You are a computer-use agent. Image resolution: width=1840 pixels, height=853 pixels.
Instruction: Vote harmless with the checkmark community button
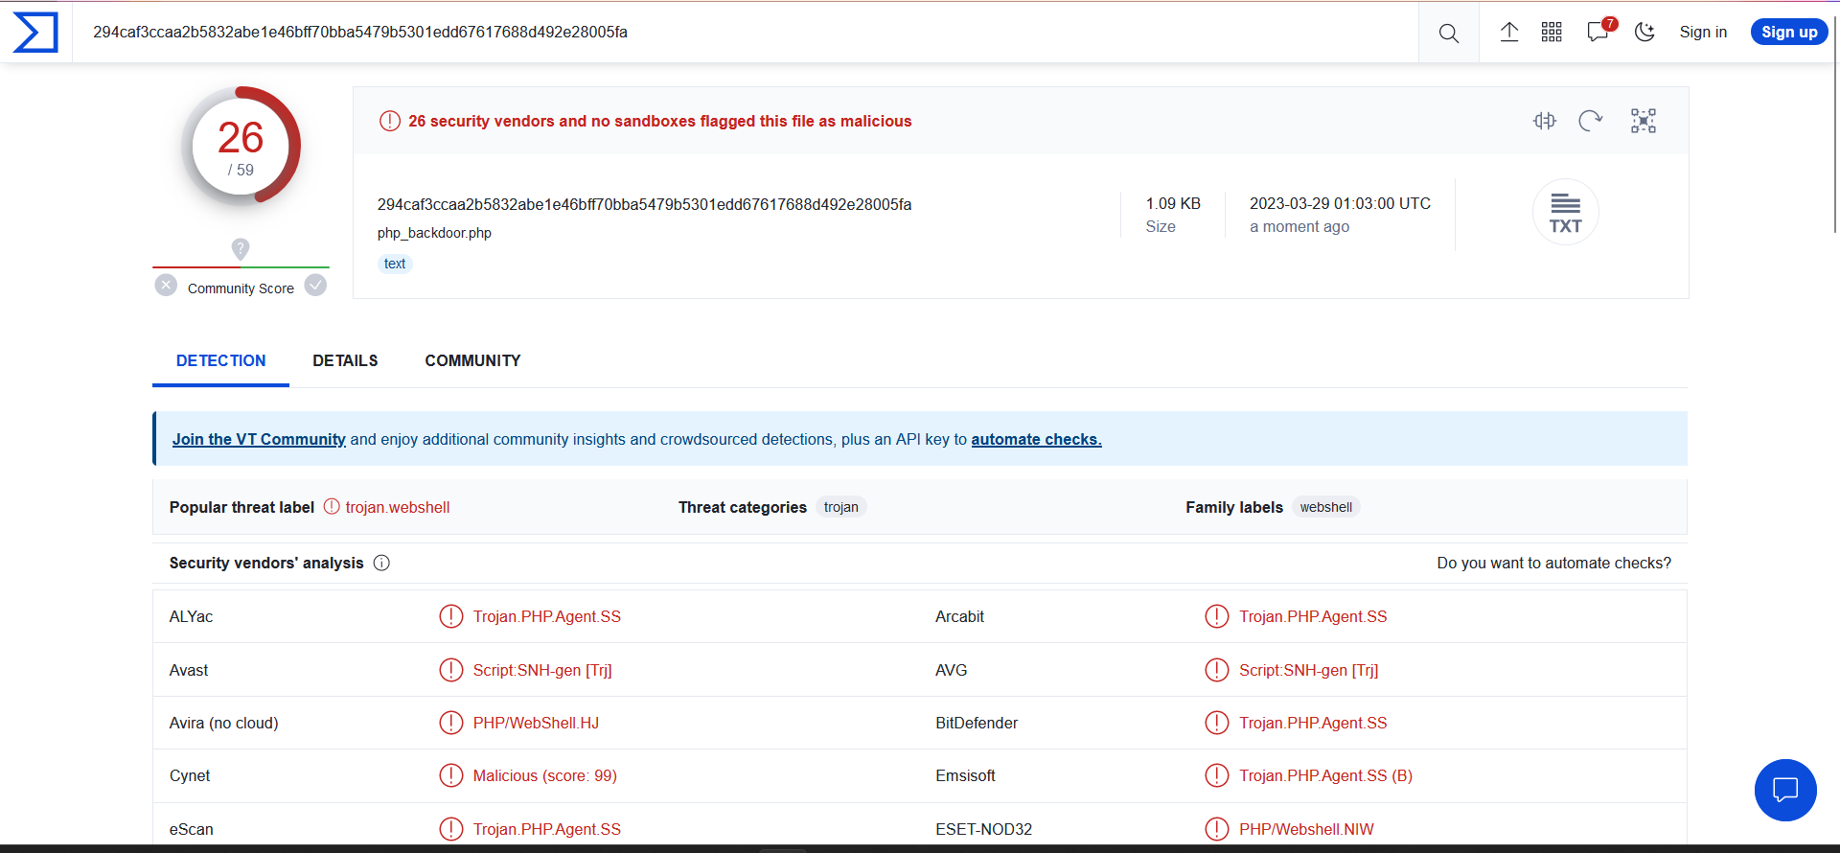click(315, 286)
